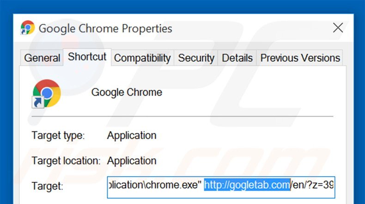Click the Target type label
This screenshot has width=365, height=204.
(x=58, y=136)
